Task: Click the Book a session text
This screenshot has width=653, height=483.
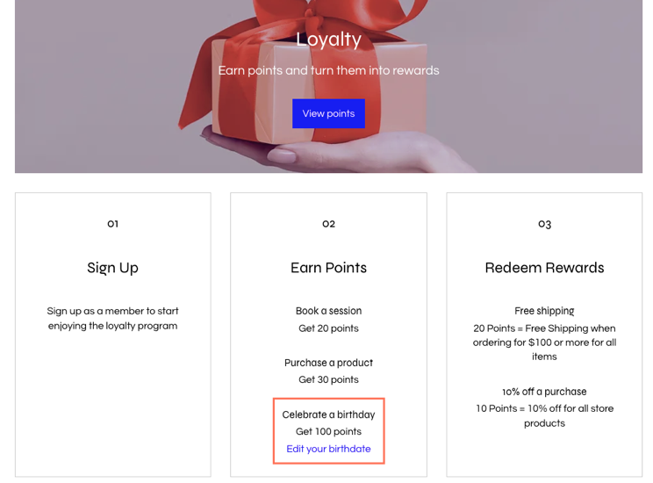Action: 328,311
